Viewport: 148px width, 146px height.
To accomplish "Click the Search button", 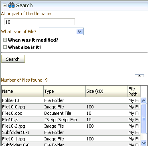I will [x=13, y=59].
